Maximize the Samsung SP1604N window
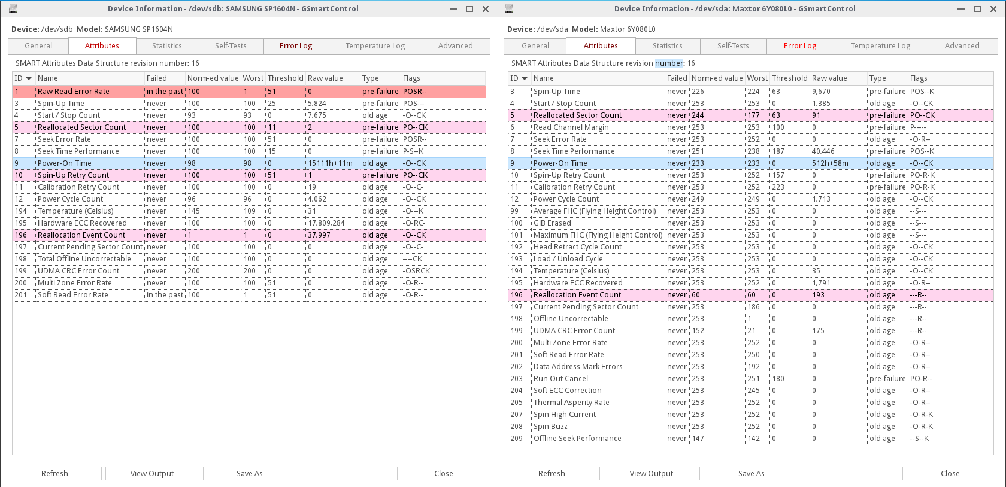The height and width of the screenshot is (487, 1006). 469,9
